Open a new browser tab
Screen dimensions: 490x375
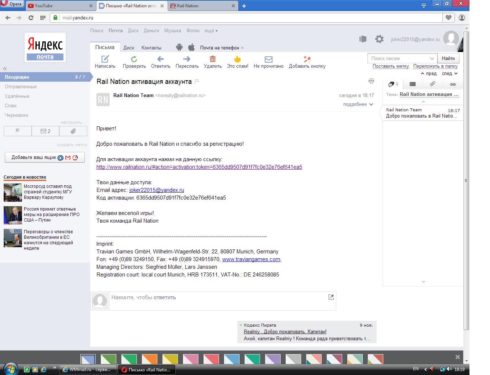coord(244,6)
